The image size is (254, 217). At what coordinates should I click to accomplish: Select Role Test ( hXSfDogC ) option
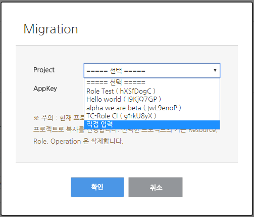click(x=152, y=91)
